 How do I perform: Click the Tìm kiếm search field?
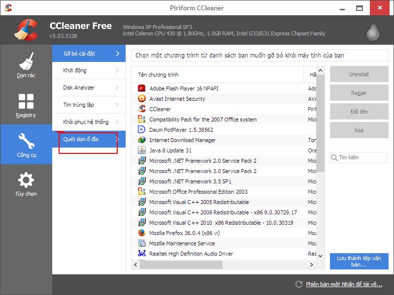point(359,157)
